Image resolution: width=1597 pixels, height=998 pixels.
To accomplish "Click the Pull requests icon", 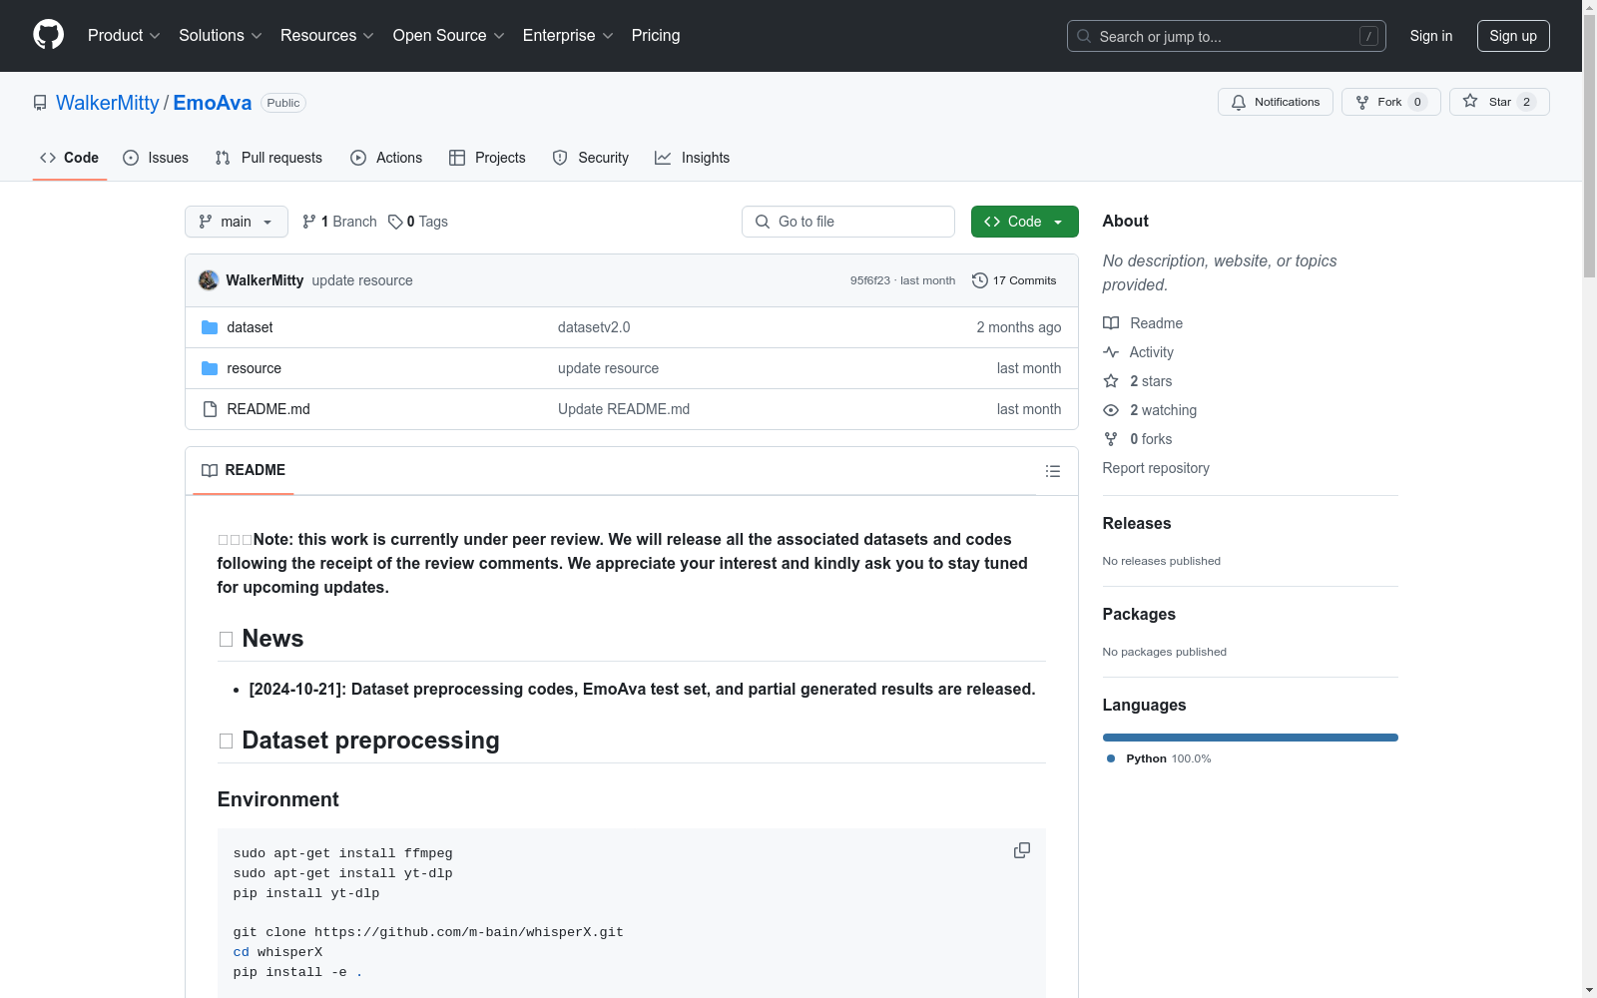I will click(x=223, y=158).
